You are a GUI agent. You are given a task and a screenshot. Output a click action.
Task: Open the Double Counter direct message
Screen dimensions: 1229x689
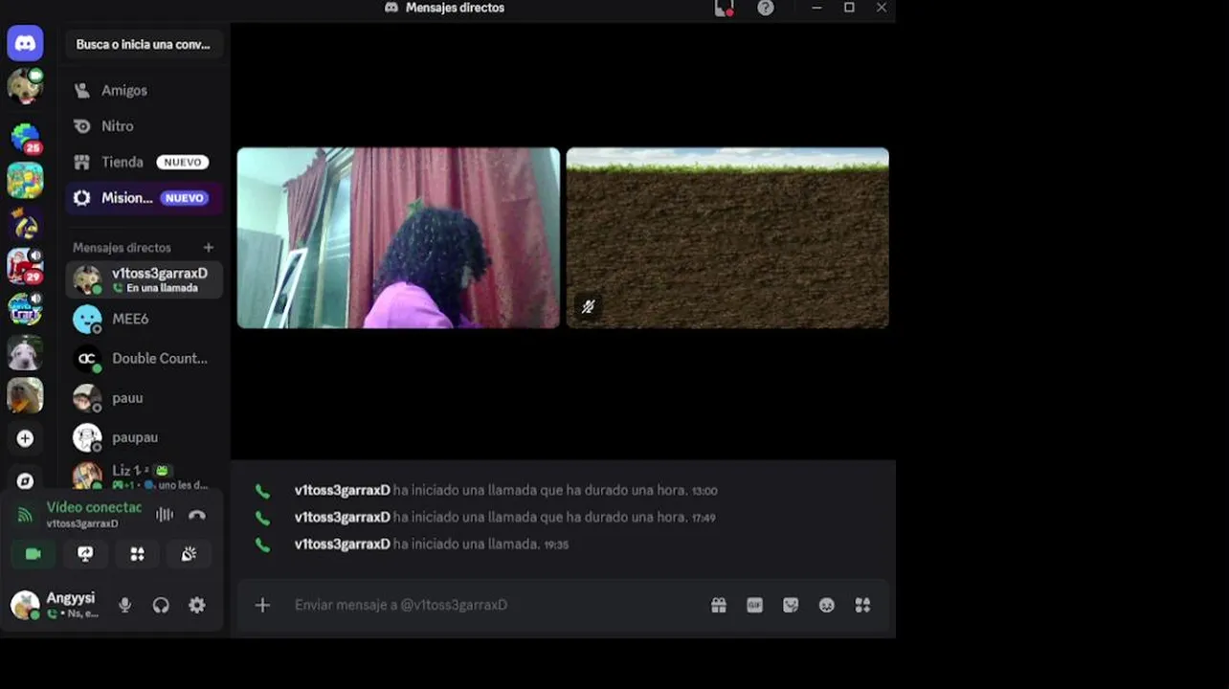(x=144, y=359)
